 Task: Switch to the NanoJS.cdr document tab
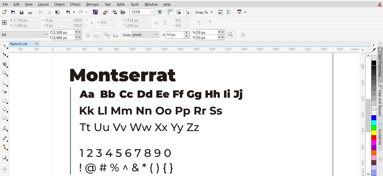[x=19, y=44]
